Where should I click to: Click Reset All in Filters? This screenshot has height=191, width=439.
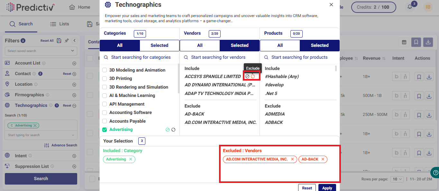coord(47,41)
